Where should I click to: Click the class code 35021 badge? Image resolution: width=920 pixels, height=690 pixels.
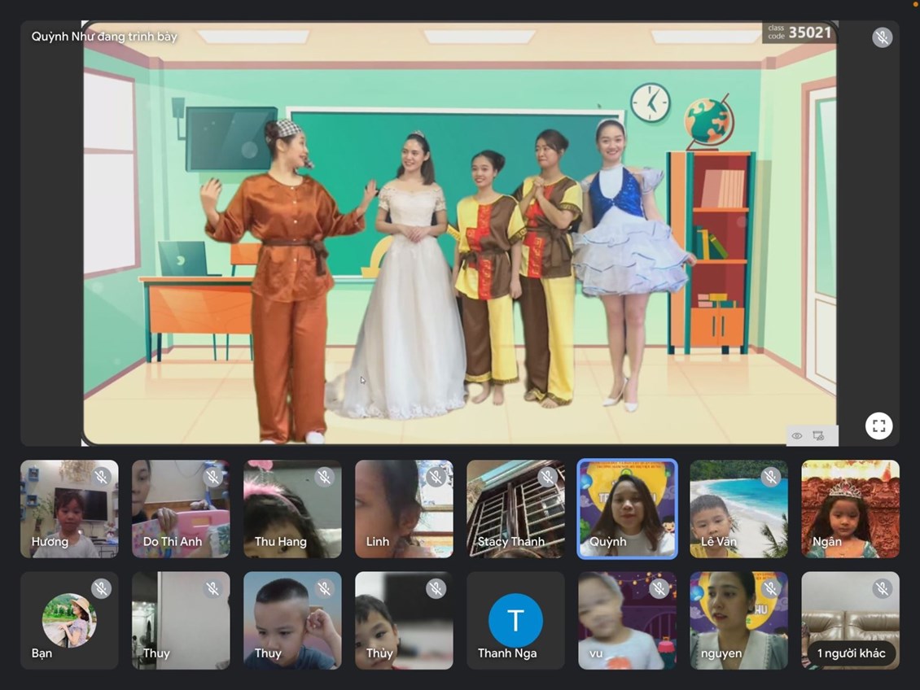799,33
